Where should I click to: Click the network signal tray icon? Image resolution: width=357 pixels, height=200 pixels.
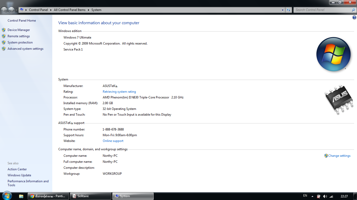tap(331, 196)
